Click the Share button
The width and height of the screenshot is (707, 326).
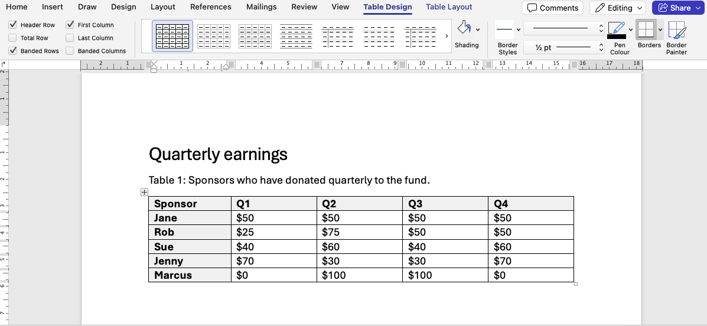point(679,8)
